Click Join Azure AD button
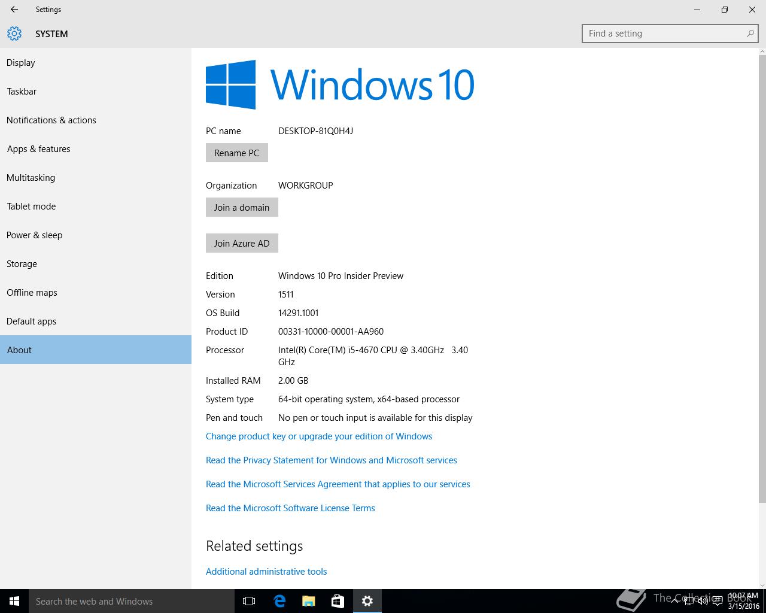The width and height of the screenshot is (766, 613). (x=242, y=243)
